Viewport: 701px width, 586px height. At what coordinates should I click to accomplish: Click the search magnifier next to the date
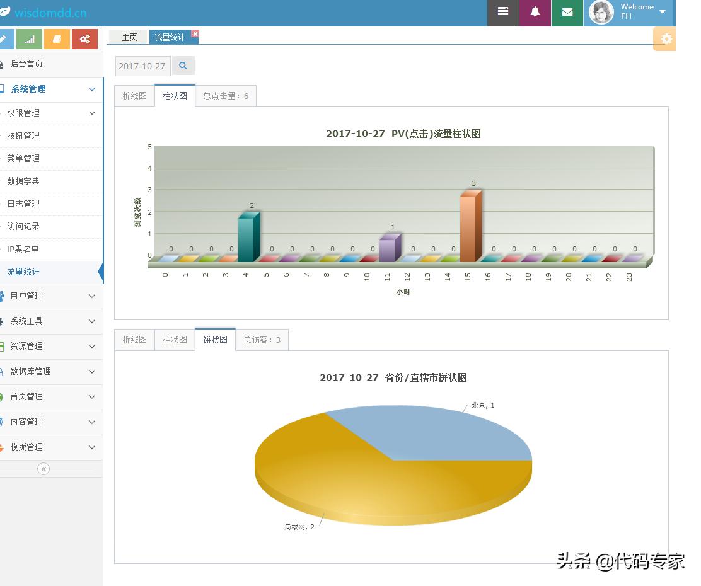183,65
